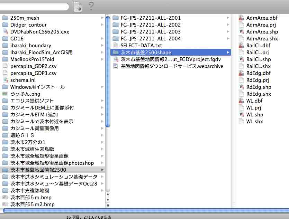Screen dimensions: 289x219
Task: Select the RailCL.dbf file icon
Action: tap(241, 45)
